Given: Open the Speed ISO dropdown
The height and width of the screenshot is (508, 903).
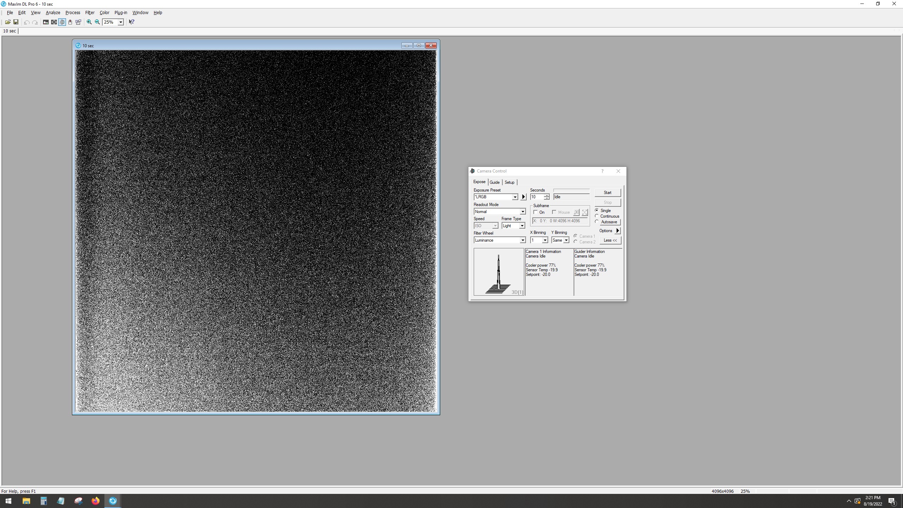Looking at the screenshot, I should tap(495, 226).
